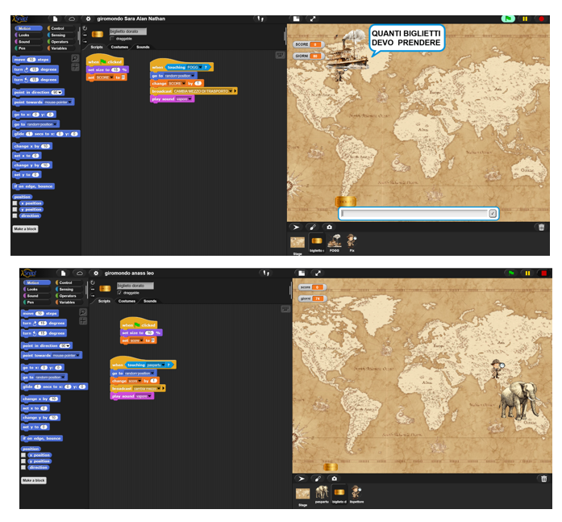Stop all scripts in Sara Alan Nathan window

click(x=542, y=19)
